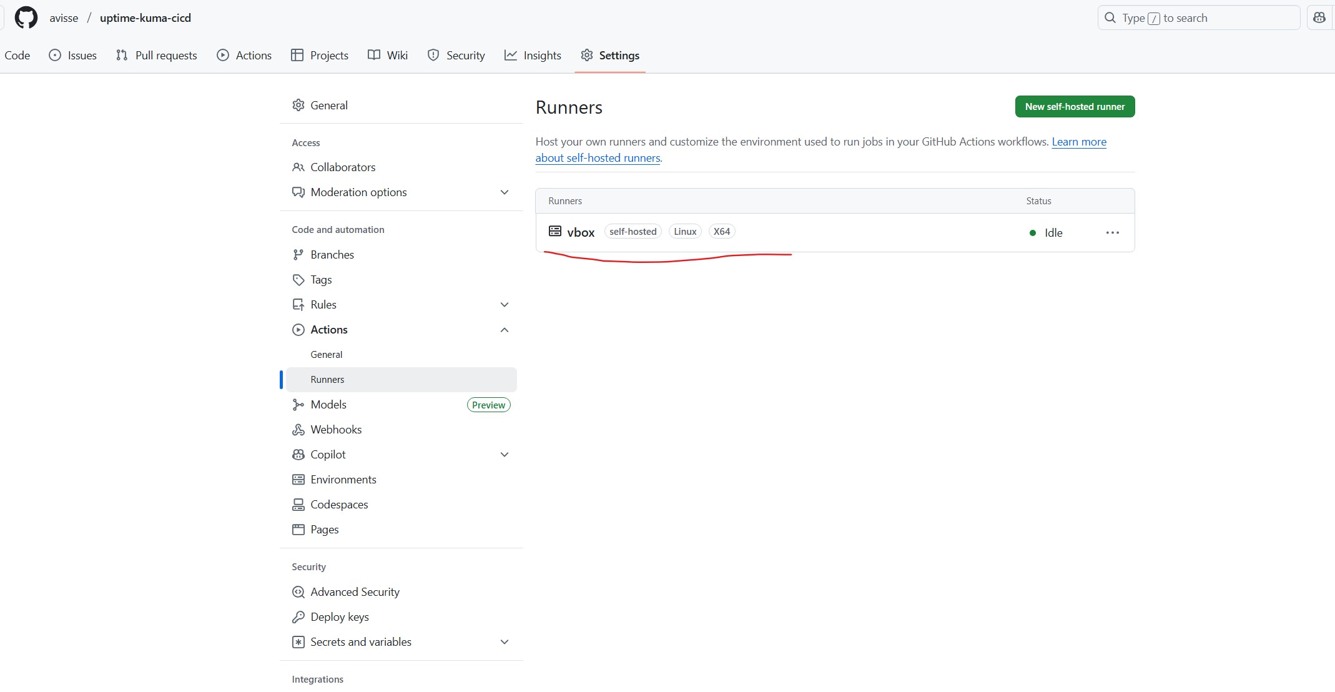Expand the Secrets and variables chevron
The height and width of the screenshot is (692, 1335).
(x=505, y=642)
